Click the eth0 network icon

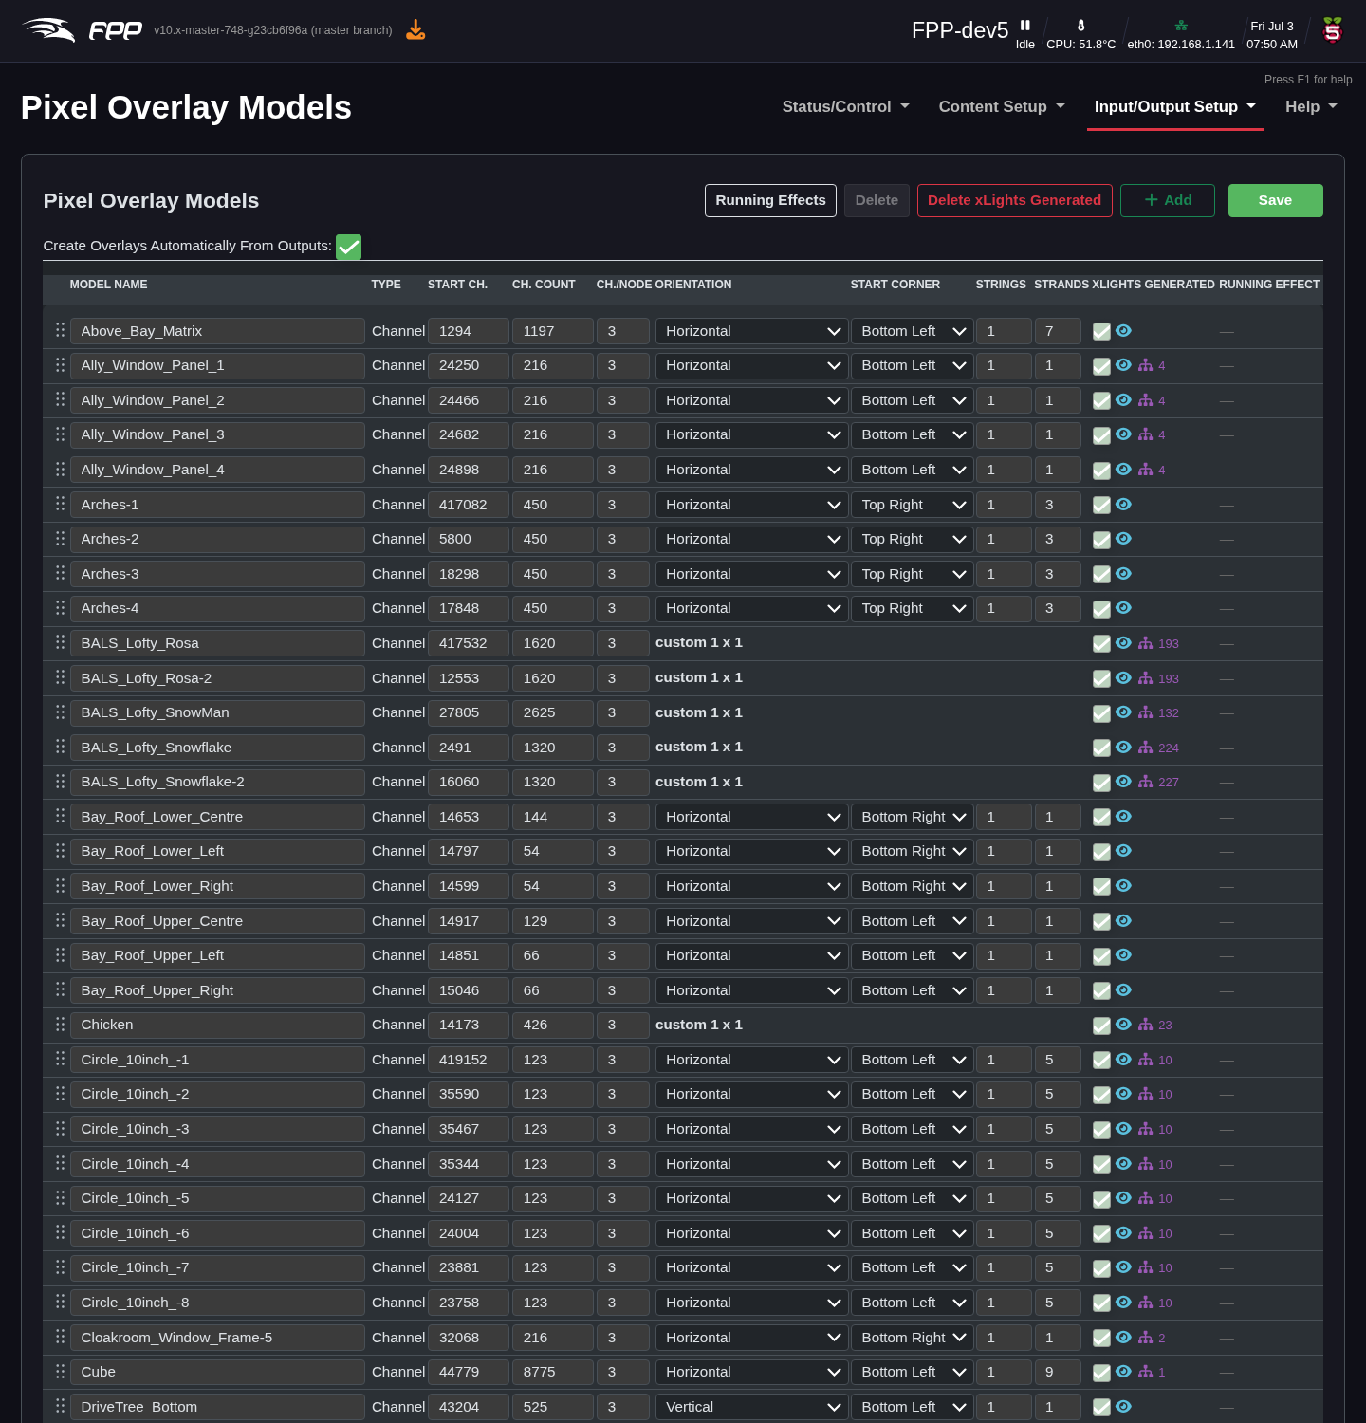tap(1181, 26)
